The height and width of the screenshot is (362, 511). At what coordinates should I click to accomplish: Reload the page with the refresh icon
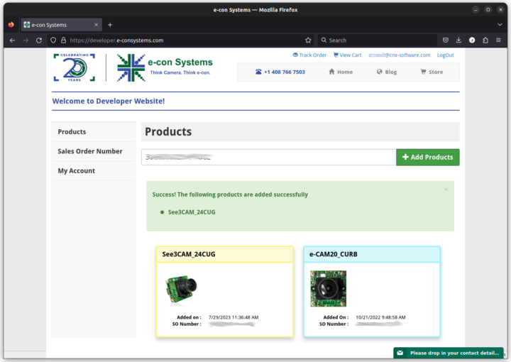tap(39, 40)
